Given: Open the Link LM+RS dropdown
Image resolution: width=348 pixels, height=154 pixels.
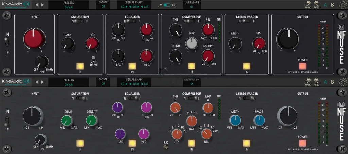Looking at the screenshot, I should point(192,5).
